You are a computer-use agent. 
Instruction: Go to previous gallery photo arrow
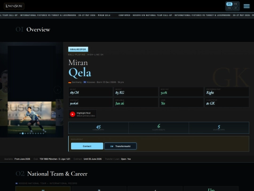pos(6,90)
